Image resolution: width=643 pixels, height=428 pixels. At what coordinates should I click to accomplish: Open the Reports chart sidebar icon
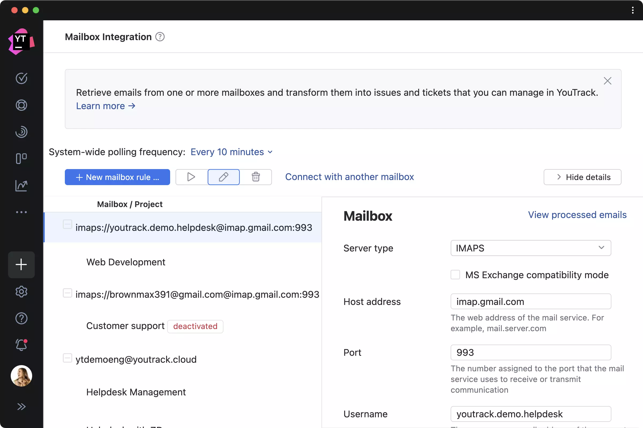click(x=21, y=186)
